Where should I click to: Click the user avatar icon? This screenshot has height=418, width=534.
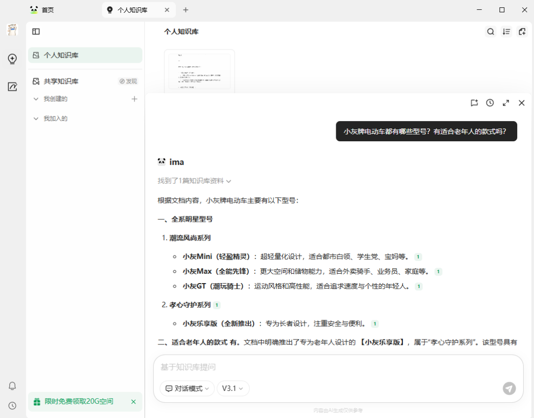tap(12, 30)
